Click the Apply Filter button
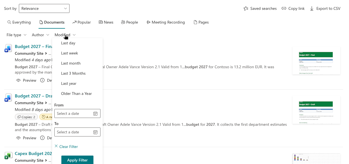 pos(77,160)
